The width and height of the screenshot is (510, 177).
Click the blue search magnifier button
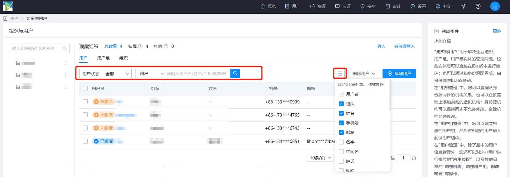pos(235,74)
